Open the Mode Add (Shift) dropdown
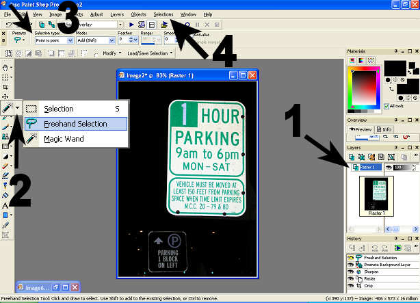Image resolution: width=420 pixels, height=303 pixels. [x=111, y=40]
